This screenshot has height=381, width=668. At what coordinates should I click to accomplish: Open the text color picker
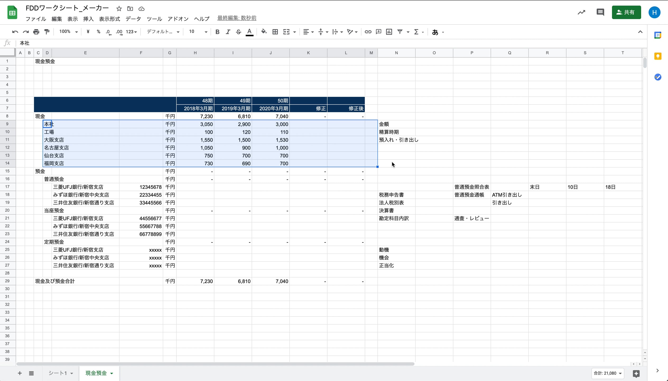(x=249, y=32)
